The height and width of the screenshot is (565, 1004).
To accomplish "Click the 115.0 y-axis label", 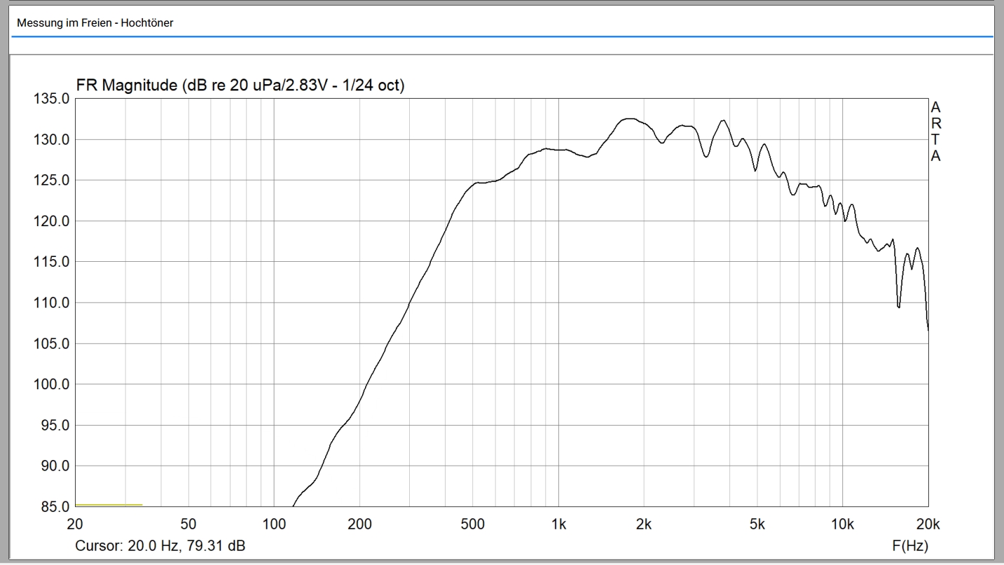I will tap(53, 262).
